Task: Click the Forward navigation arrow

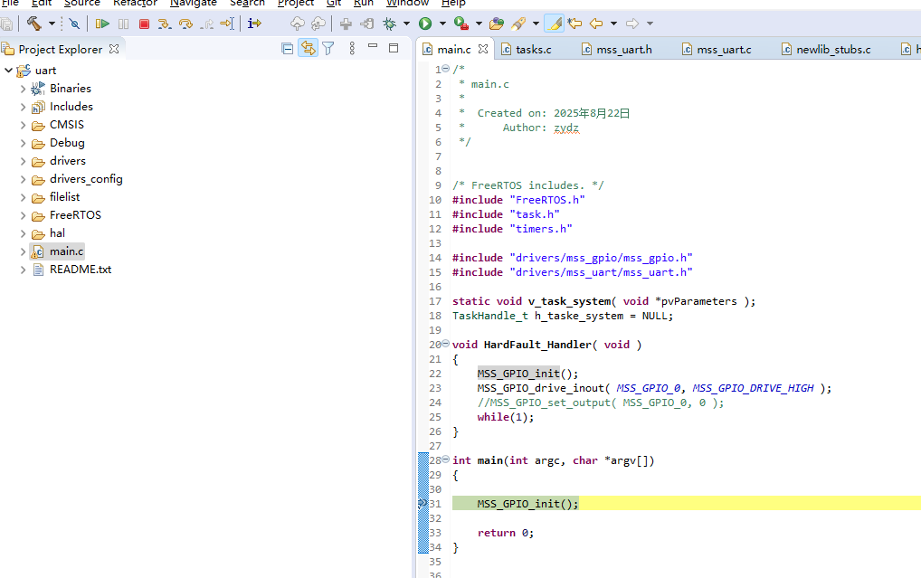Action: coord(632,24)
